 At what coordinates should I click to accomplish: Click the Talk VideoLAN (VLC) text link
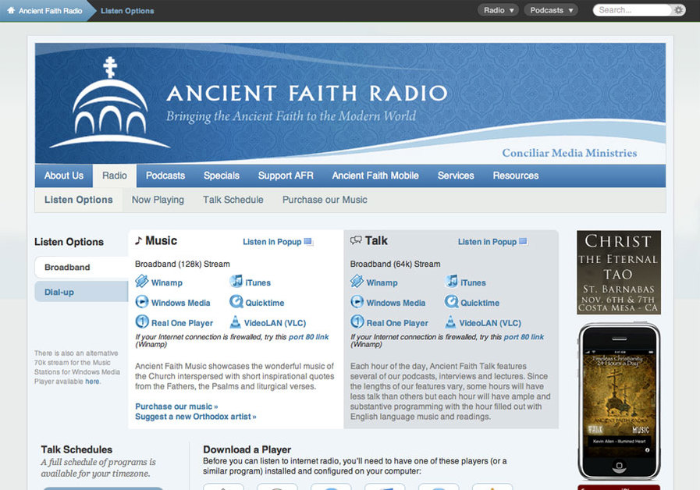pos(490,323)
